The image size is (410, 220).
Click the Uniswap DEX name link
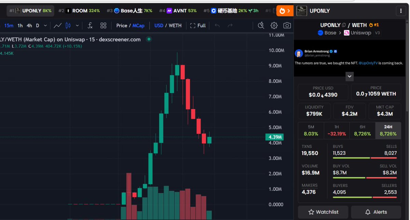tap(361, 33)
